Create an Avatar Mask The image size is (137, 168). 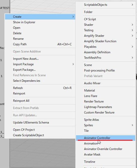(x=106, y=154)
